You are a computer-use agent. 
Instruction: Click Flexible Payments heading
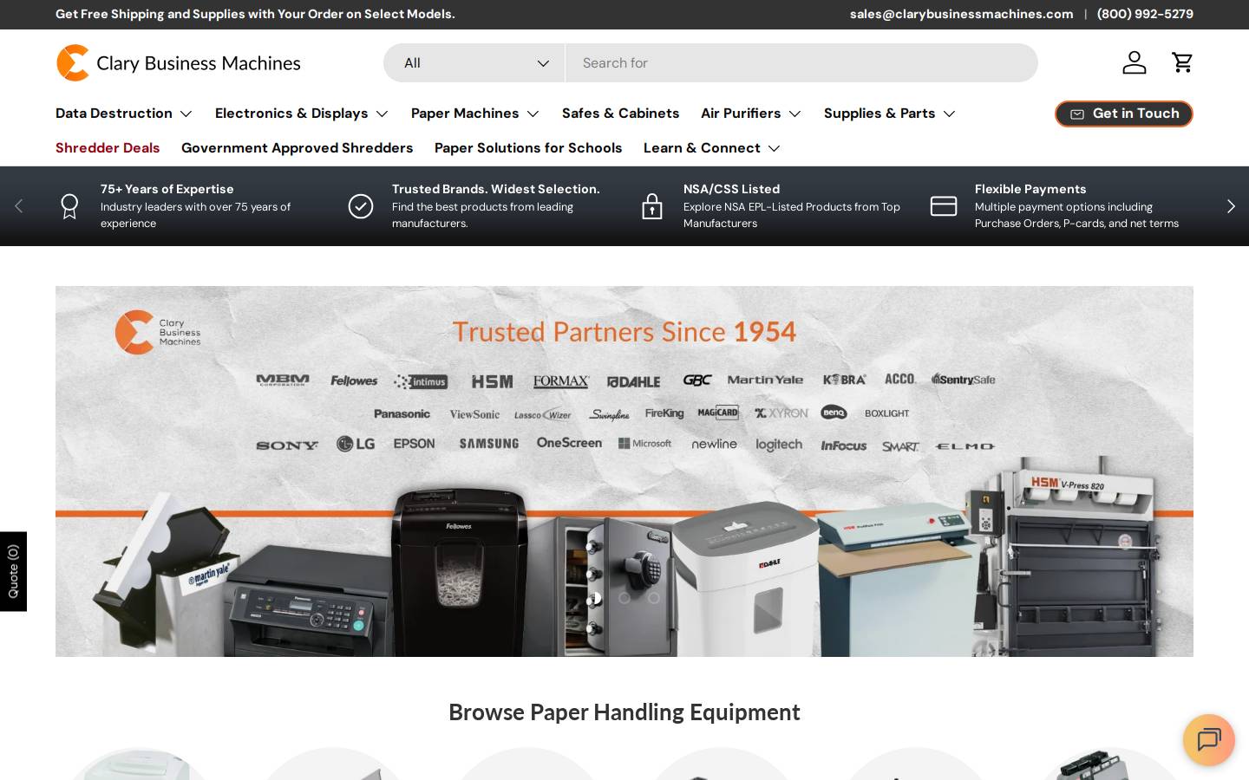click(x=1030, y=189)
